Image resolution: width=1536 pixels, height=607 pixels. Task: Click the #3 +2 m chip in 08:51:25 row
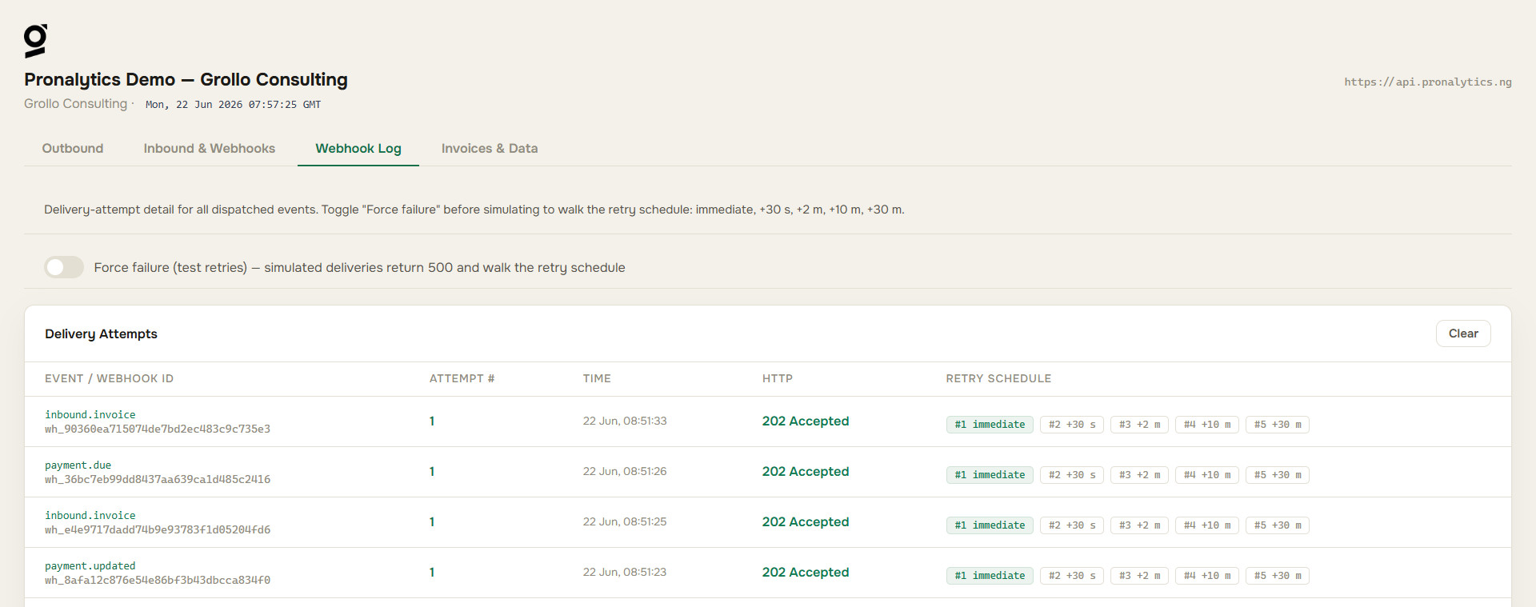click(x=1140, y=525)
